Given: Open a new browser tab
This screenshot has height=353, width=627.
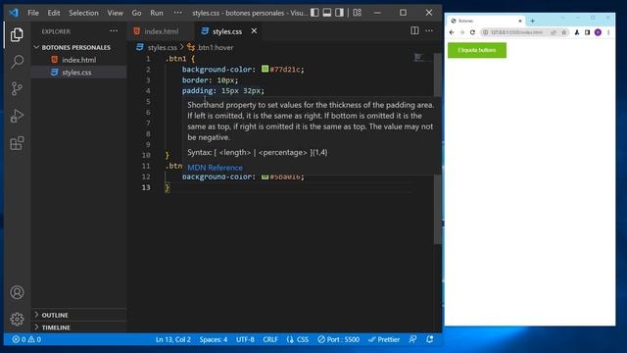Looking at the screenshot, I should tap(532, 21).
